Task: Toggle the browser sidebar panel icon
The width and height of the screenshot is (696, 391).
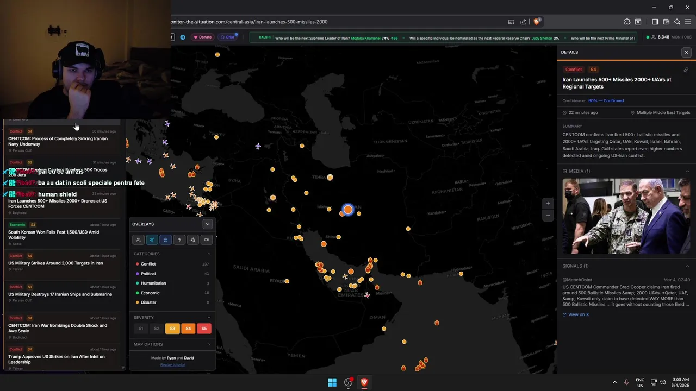Action: click(x=655, y=22)
